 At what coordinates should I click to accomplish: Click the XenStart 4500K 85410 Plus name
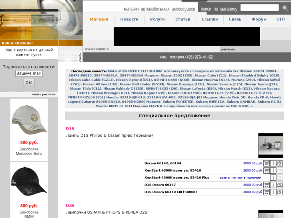177,178
